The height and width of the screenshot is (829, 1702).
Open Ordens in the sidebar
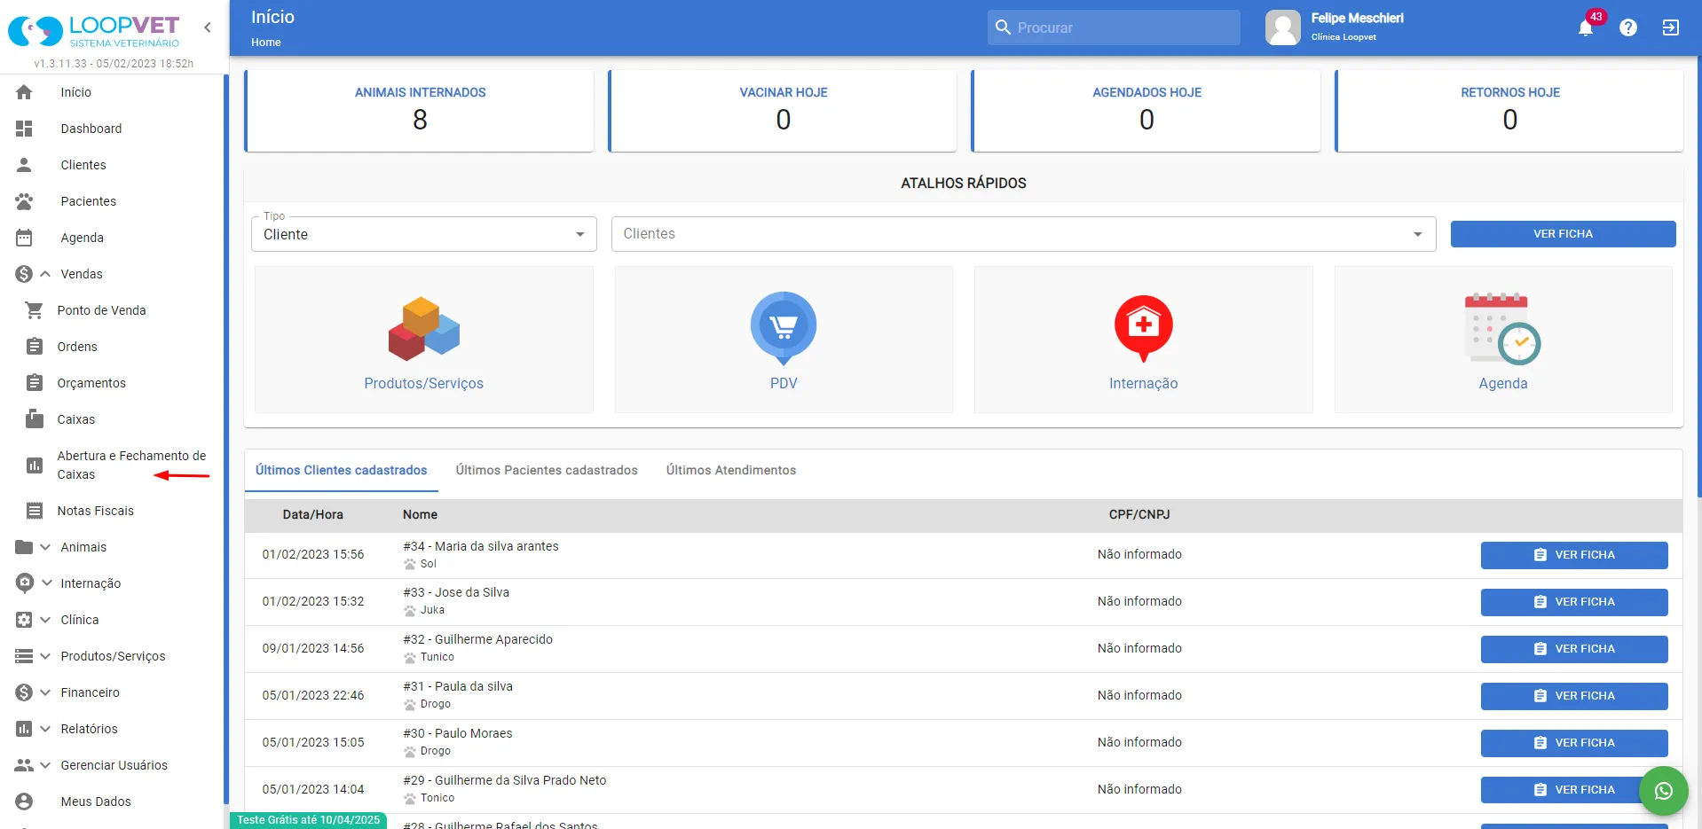pos(112,347)
